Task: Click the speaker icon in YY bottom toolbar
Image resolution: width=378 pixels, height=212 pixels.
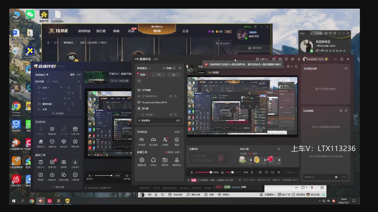Action: click(x=150, y=195)
